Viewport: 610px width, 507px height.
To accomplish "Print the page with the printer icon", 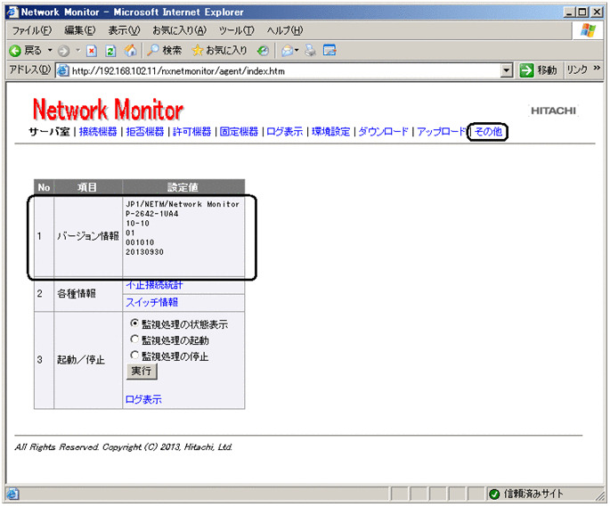I will (310, 50).
